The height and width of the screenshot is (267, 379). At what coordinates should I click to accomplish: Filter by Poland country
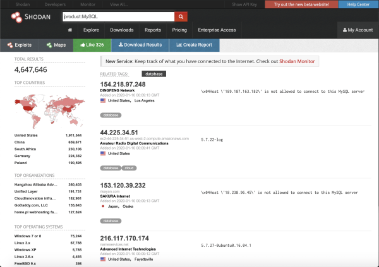click(21, 163)
